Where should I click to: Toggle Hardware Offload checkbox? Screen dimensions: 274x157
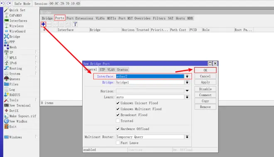[118, 129]
